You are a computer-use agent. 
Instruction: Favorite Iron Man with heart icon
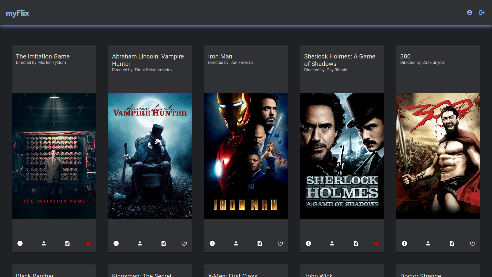pyautogui.click(x=280, y=244)
